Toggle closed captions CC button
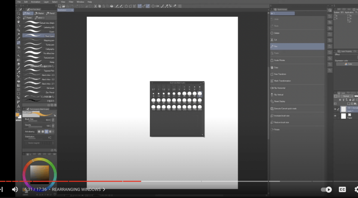Screen dimensions: 358x198 pyautogui.click(x=342, y=189)
